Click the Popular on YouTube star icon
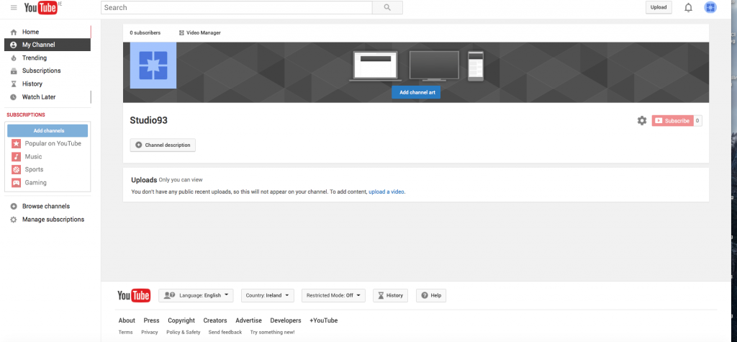Image resolution: width=737 pixels, height=342 pixels. pos(17,143)
